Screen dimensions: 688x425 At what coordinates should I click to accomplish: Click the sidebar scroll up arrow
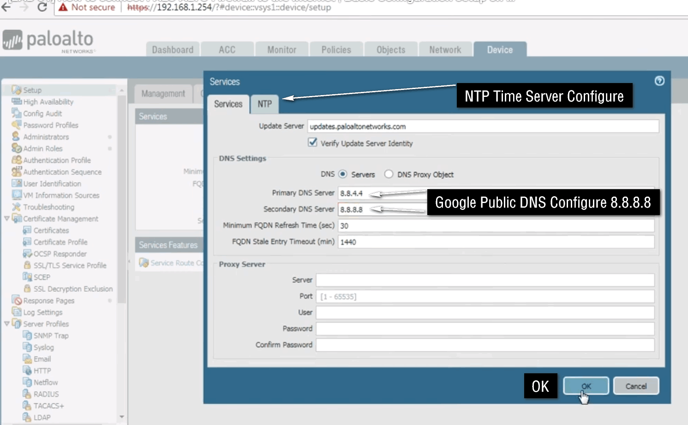tap(122, 90)
